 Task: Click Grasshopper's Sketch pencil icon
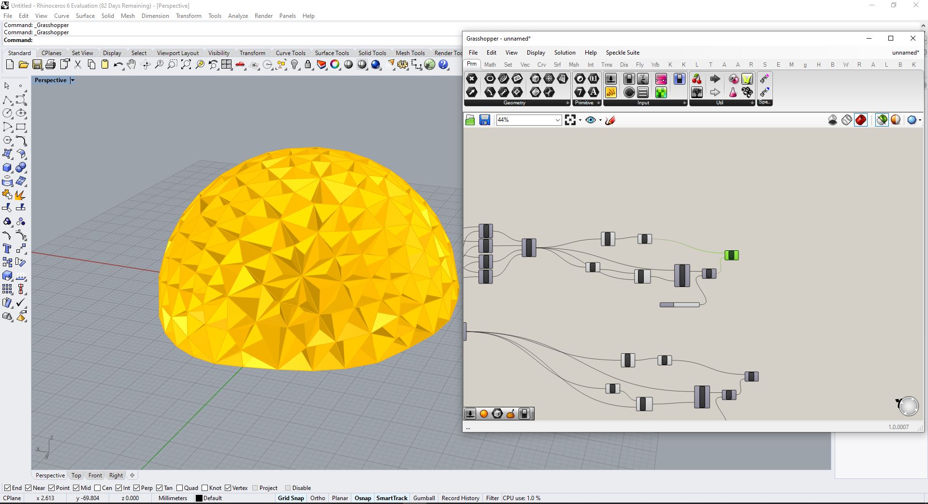coord(610,120)
